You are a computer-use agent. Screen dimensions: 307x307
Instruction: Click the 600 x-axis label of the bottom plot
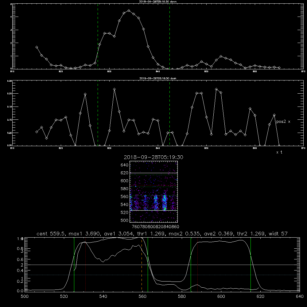[221, 297]
